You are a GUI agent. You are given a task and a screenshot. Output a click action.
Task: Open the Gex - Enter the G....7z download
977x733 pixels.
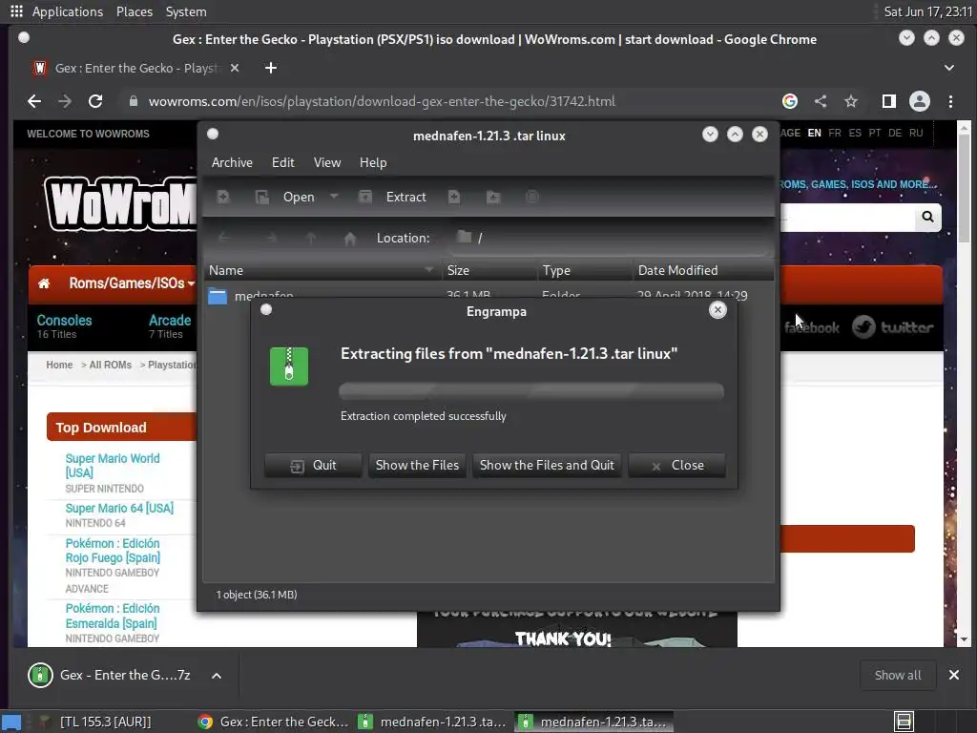110,676
